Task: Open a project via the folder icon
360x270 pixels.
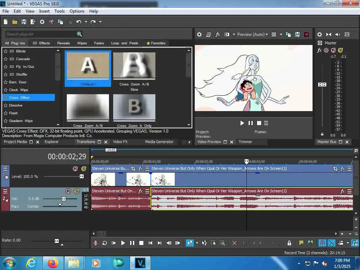Action: pyautogui.click(x=15, y=22)
